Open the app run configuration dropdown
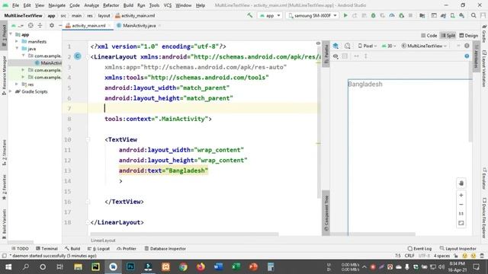The image size is (488, 274). tap(270, 15)
